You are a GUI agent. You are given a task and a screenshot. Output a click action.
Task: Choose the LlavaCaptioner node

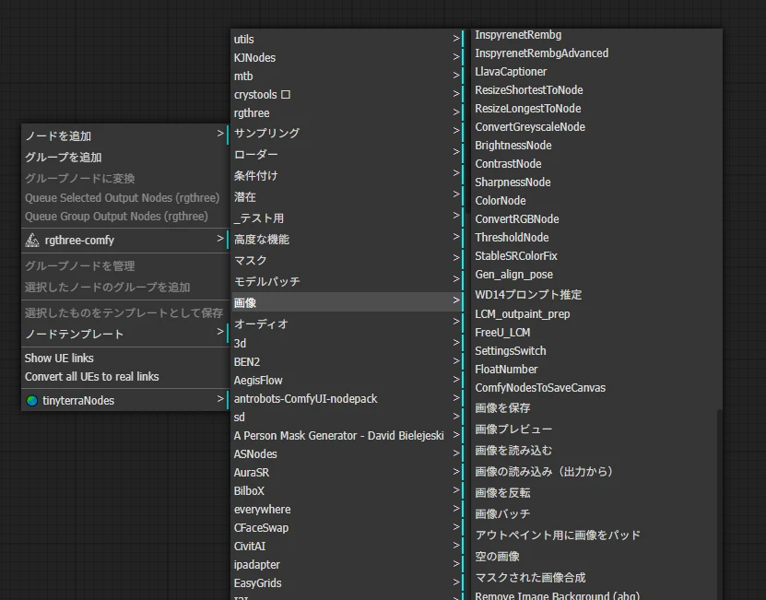tap(511, 71)
